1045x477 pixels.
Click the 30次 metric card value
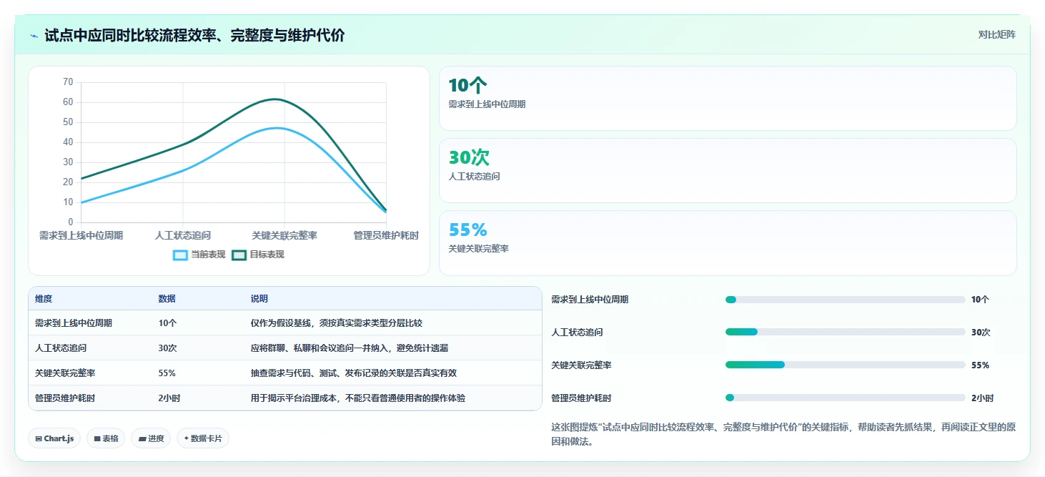(469, 158)
